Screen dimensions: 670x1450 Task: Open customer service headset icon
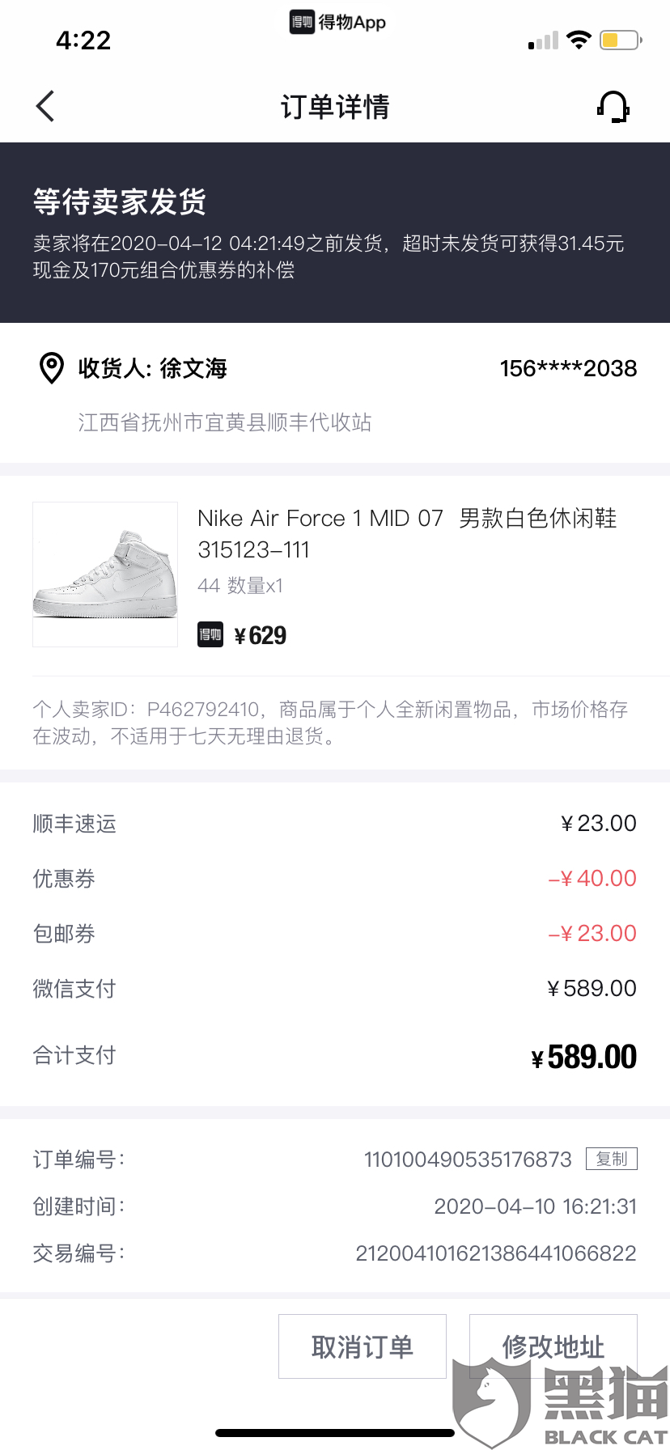pos(613,106)
